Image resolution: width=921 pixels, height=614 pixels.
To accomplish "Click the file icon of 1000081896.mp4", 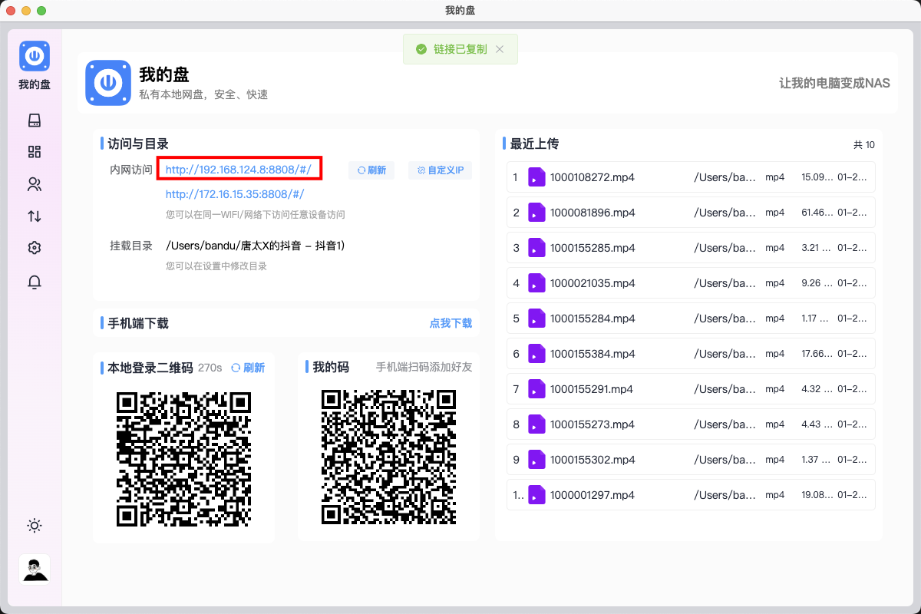I will tap(536, 213).
